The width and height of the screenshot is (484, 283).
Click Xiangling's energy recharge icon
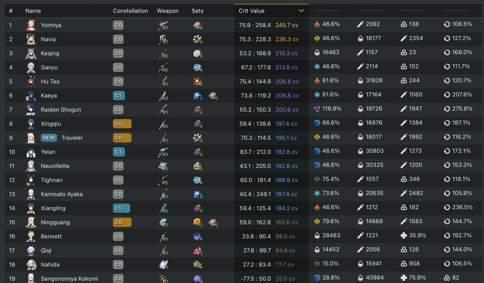click(x=447, y=207)
